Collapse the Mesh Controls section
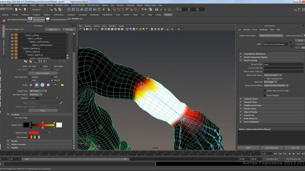Screen dimensions: 305x171 (x=241, y=60)
